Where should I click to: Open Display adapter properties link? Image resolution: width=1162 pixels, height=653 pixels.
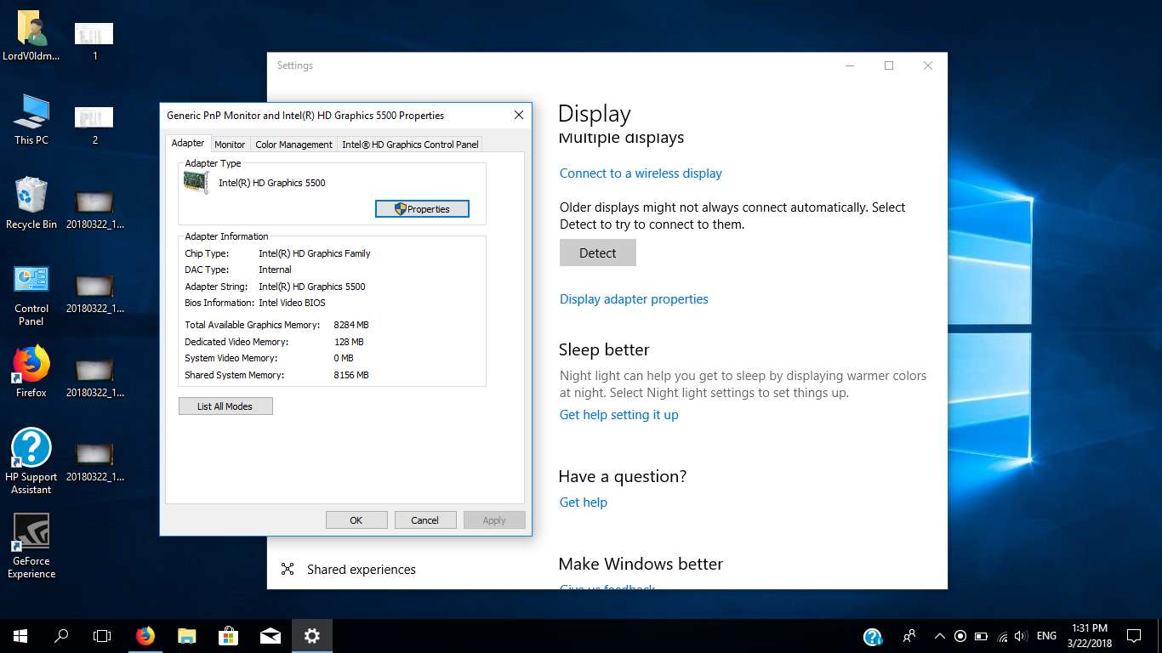coord(634,299)
